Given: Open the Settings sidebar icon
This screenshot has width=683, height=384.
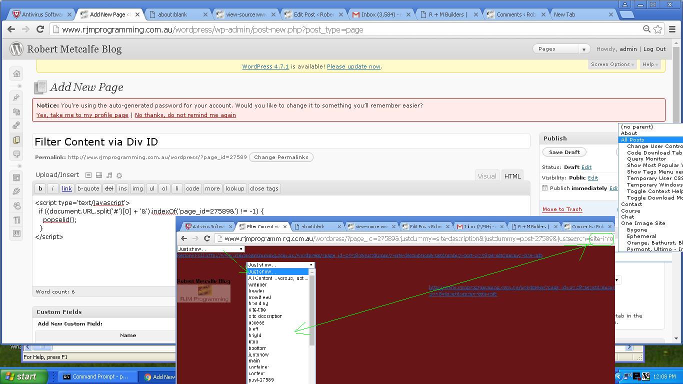Looking at the screenshot, I should click(16, 233).
